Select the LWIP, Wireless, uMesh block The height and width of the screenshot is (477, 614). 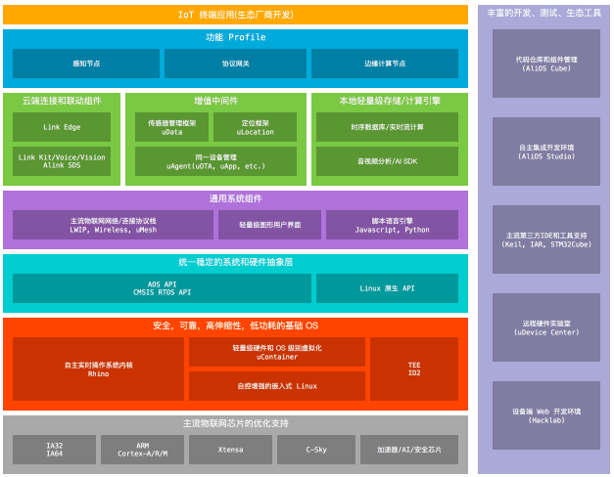tap(113, 225)
